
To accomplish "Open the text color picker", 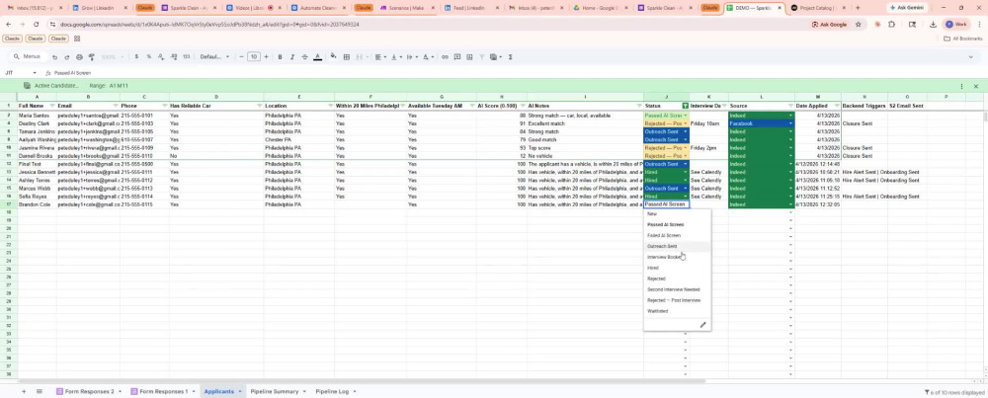I will click(x=317, y=56).
